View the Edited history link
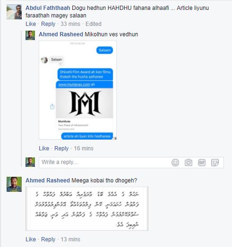Screen dimensions: 232x247 pos(94,24)
